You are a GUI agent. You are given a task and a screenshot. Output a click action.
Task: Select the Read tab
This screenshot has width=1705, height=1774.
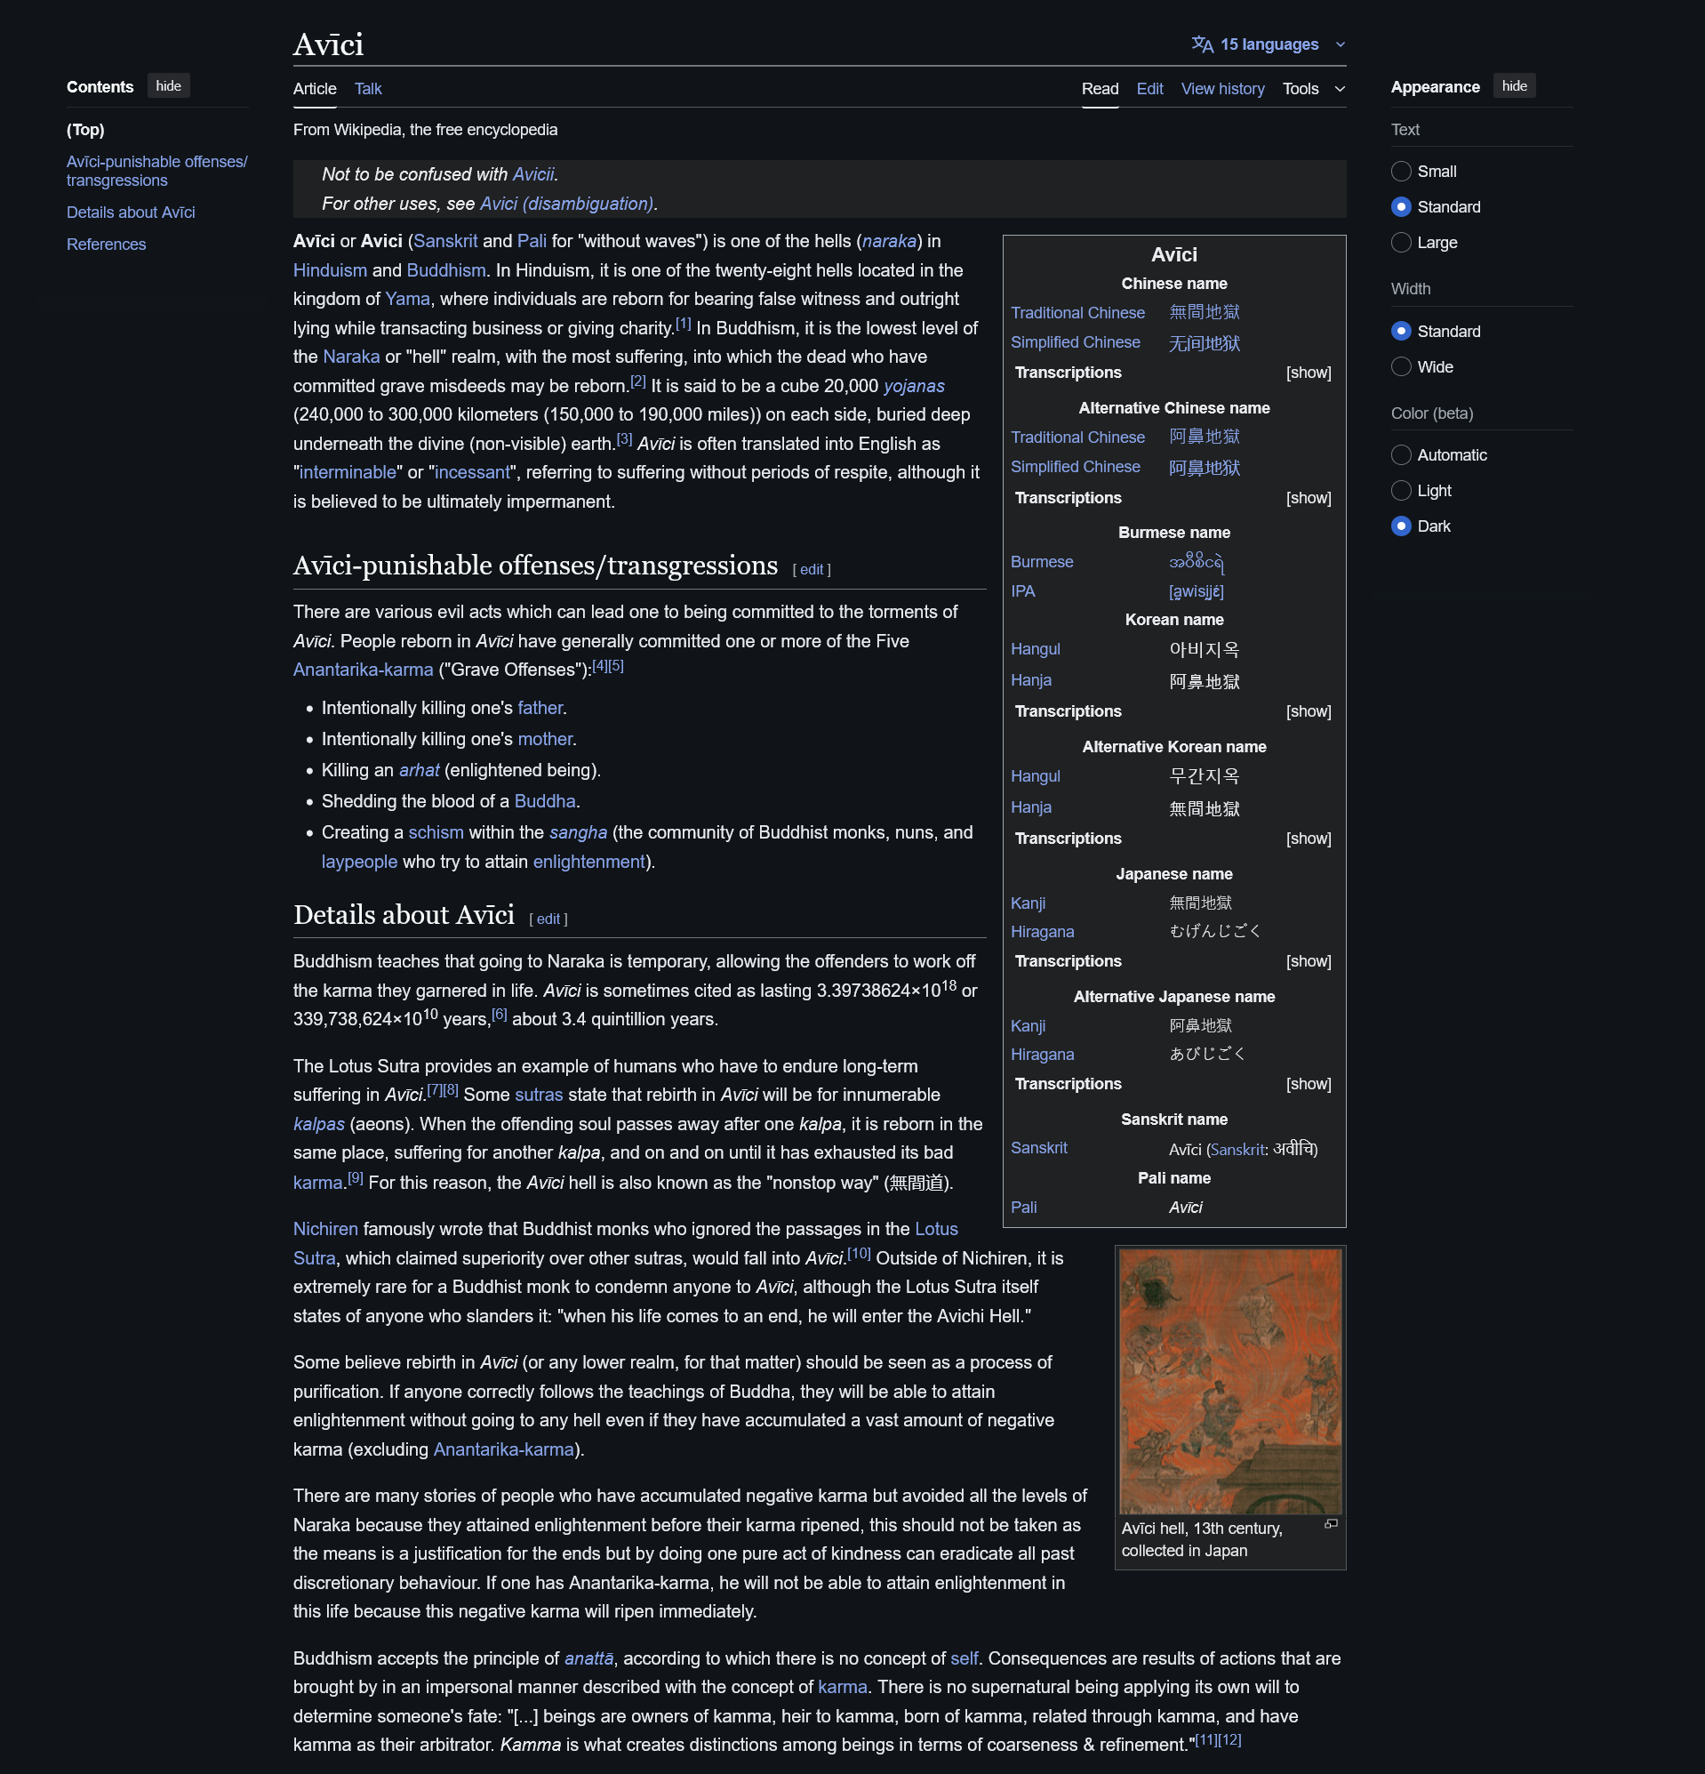tap(1100, 89)
